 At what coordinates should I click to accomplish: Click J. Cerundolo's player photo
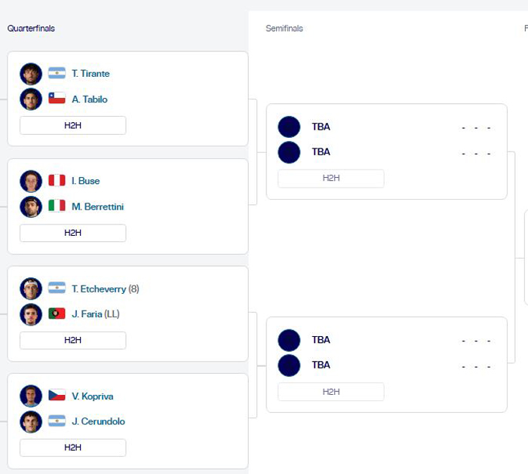(x=31, y=421)
